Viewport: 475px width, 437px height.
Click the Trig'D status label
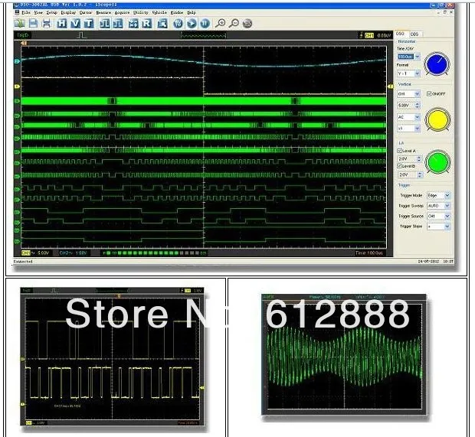tap(22, 35)
